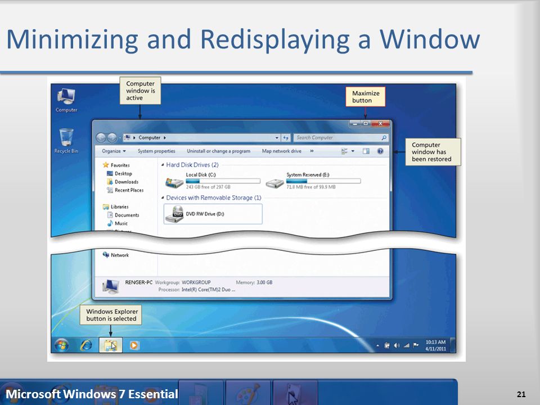Click the "RENGER-PC" name in details pane

138,282
